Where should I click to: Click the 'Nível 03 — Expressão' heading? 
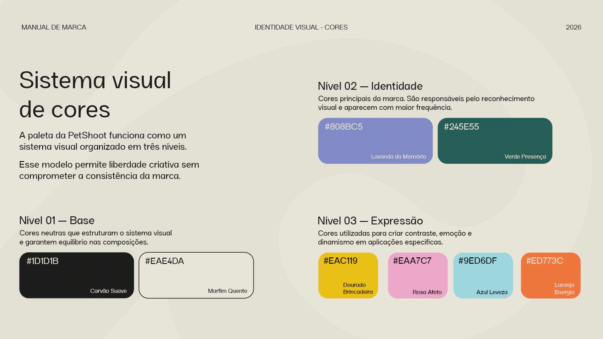370,221
